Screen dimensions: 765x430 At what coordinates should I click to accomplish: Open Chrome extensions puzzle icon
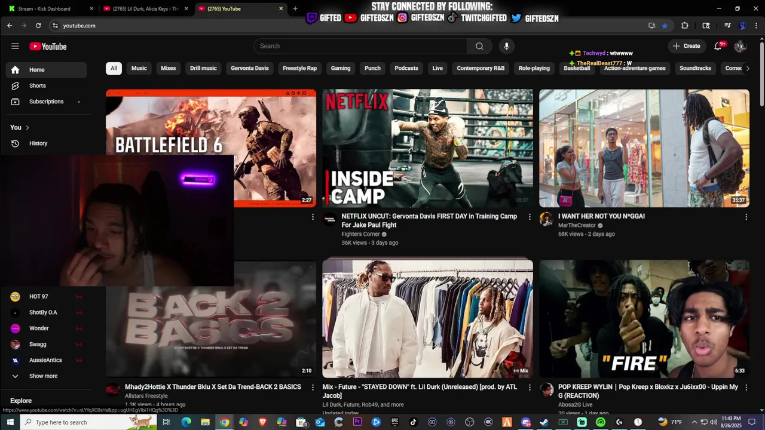point(685,26)
